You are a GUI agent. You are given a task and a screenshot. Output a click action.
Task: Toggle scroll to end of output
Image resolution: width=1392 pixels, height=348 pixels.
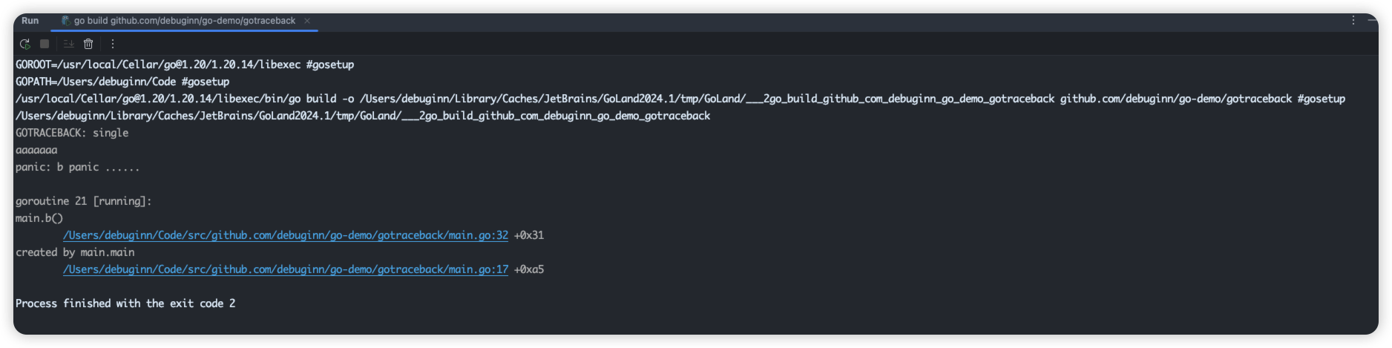[x=68, y=44]
